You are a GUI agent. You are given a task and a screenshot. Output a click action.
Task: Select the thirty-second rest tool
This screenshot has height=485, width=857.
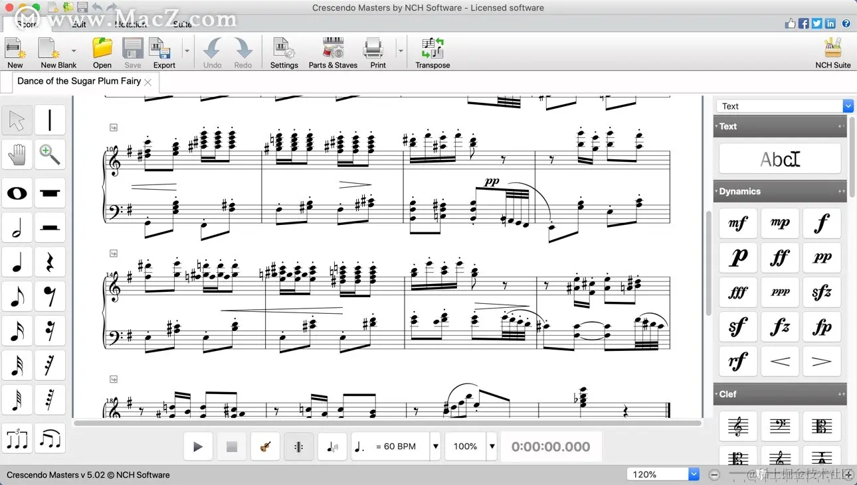(x=50, y=366)
